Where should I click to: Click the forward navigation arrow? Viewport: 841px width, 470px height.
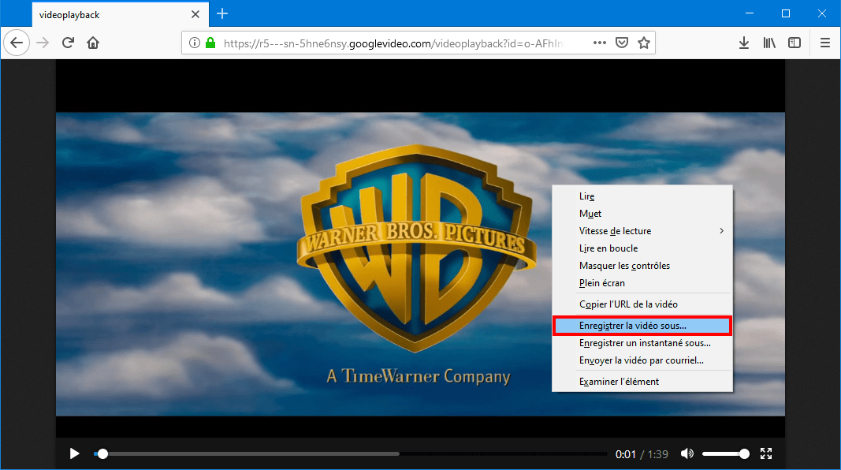43,43
